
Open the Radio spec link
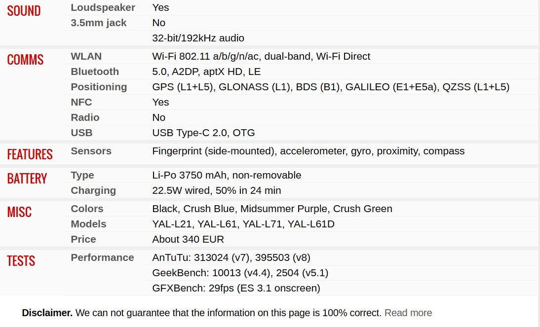[85, 117]
